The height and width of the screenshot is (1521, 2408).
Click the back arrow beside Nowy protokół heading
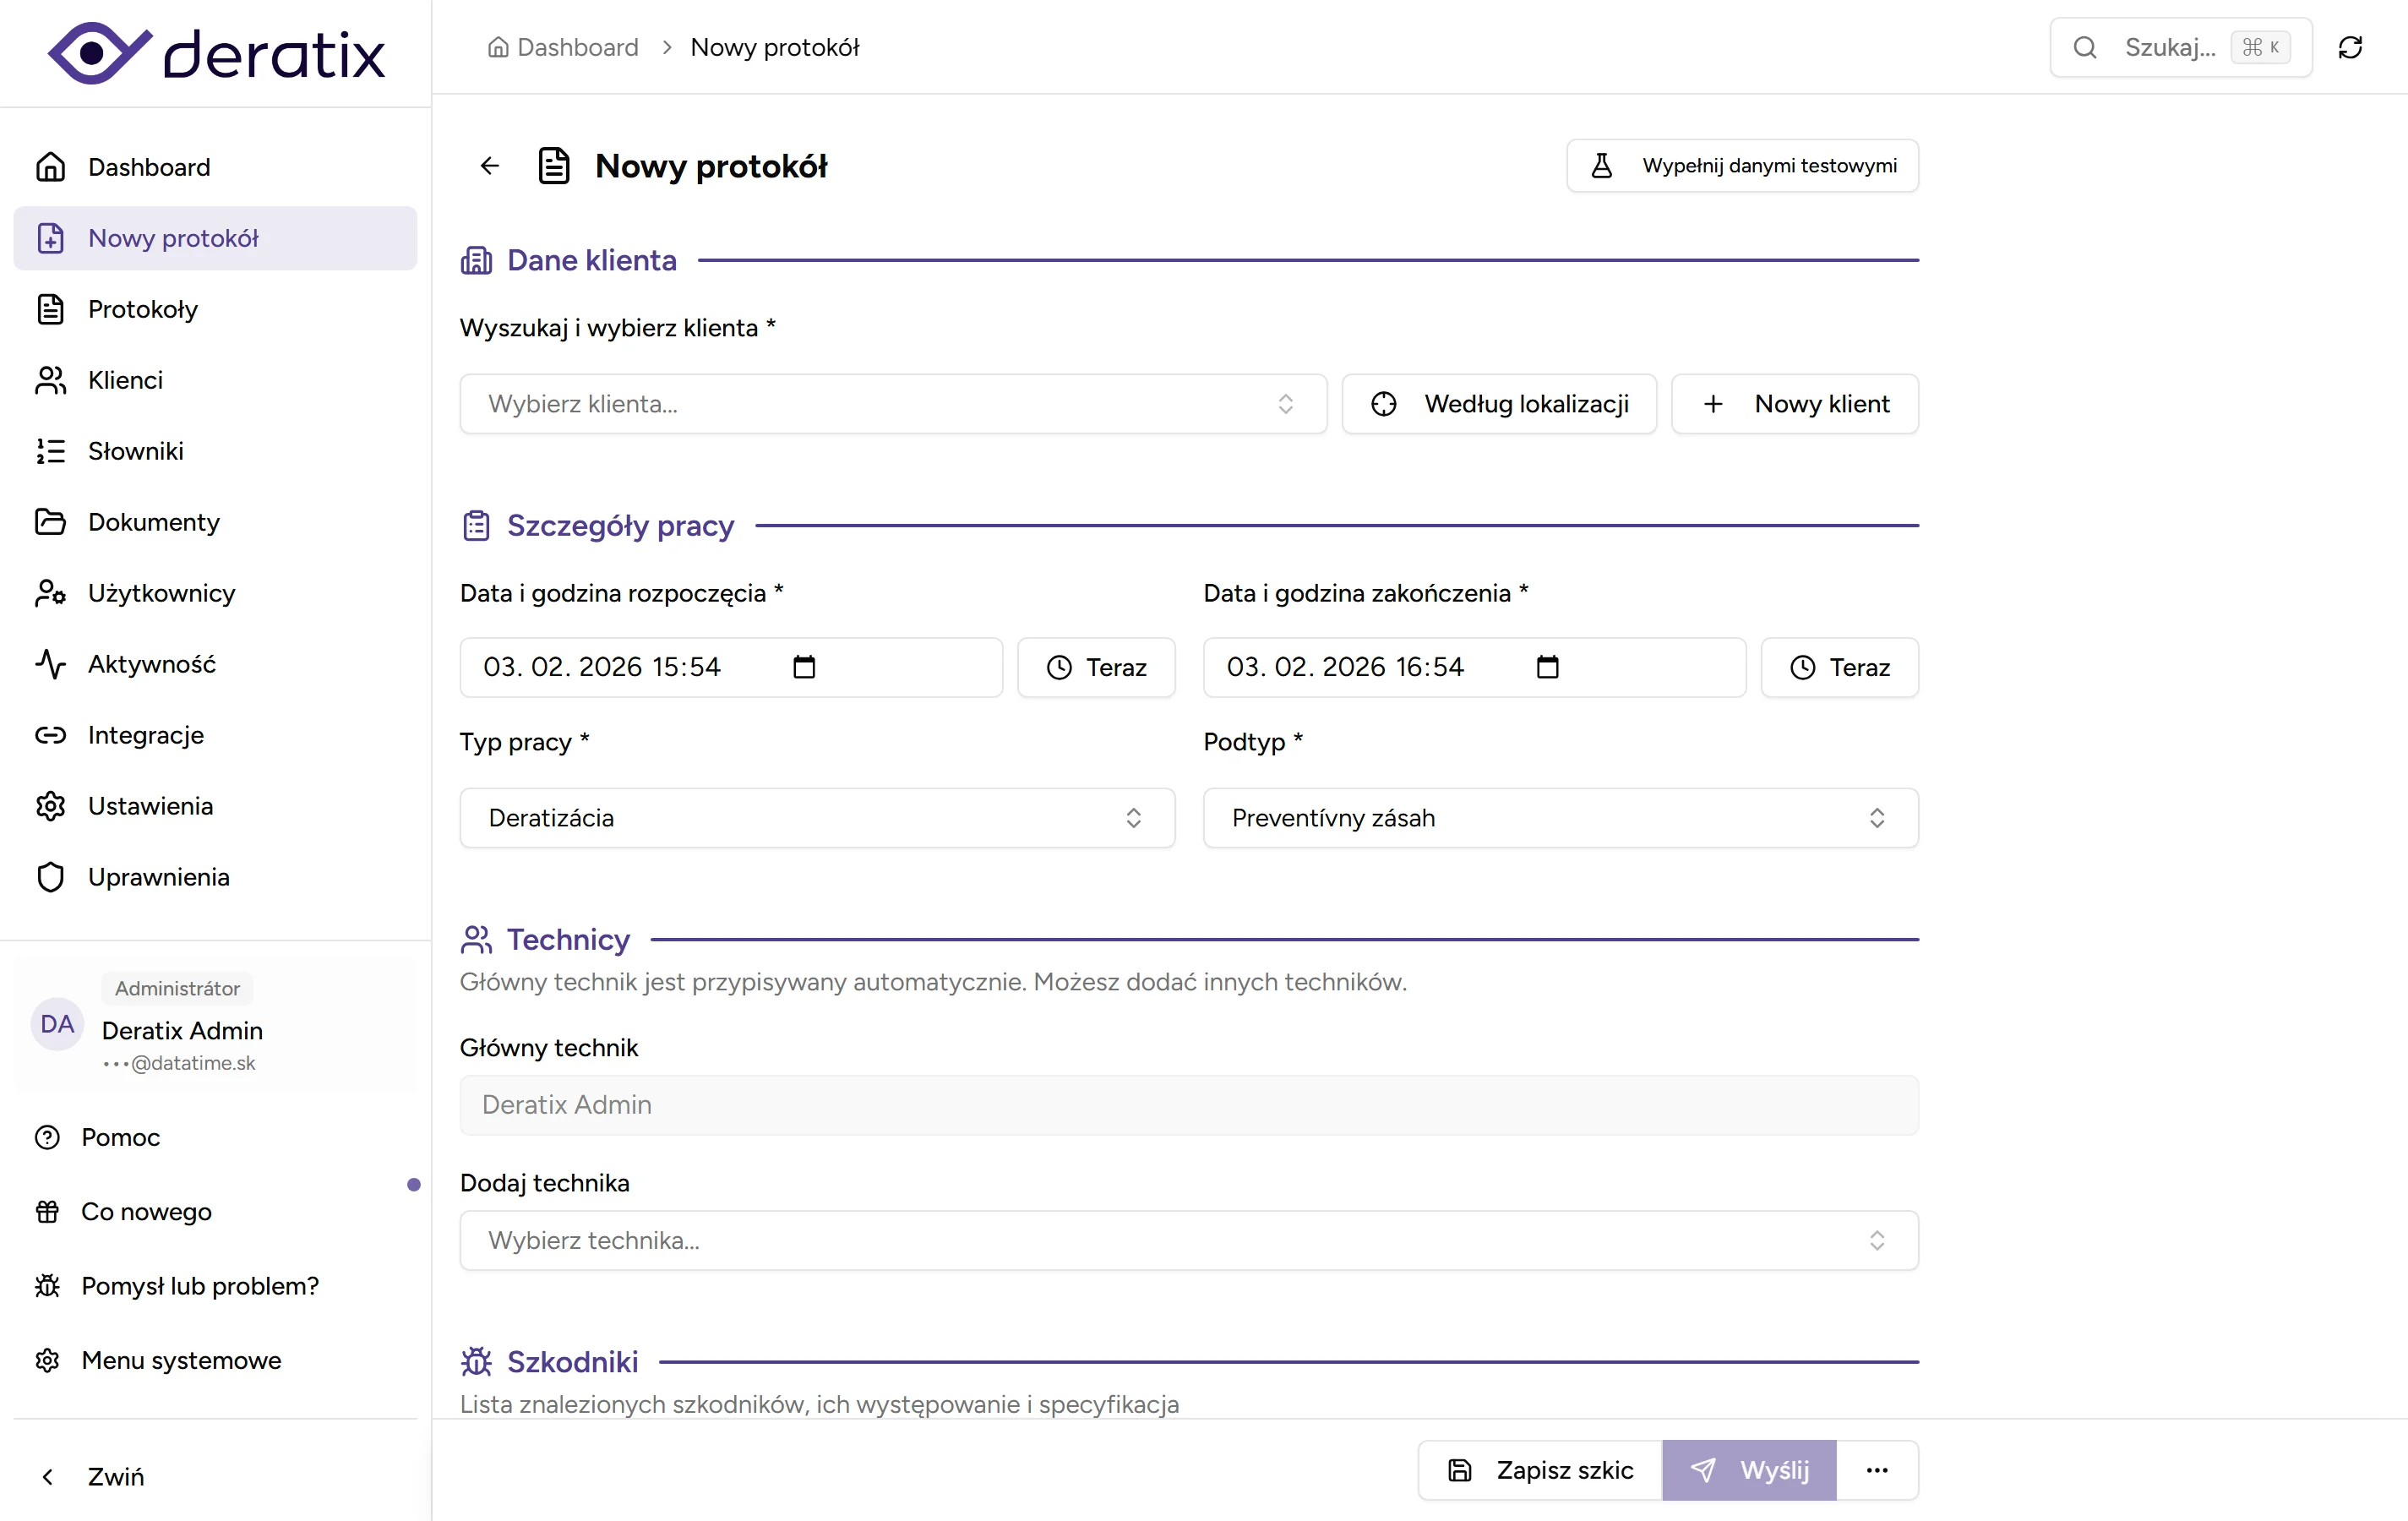tap(489, 166)
